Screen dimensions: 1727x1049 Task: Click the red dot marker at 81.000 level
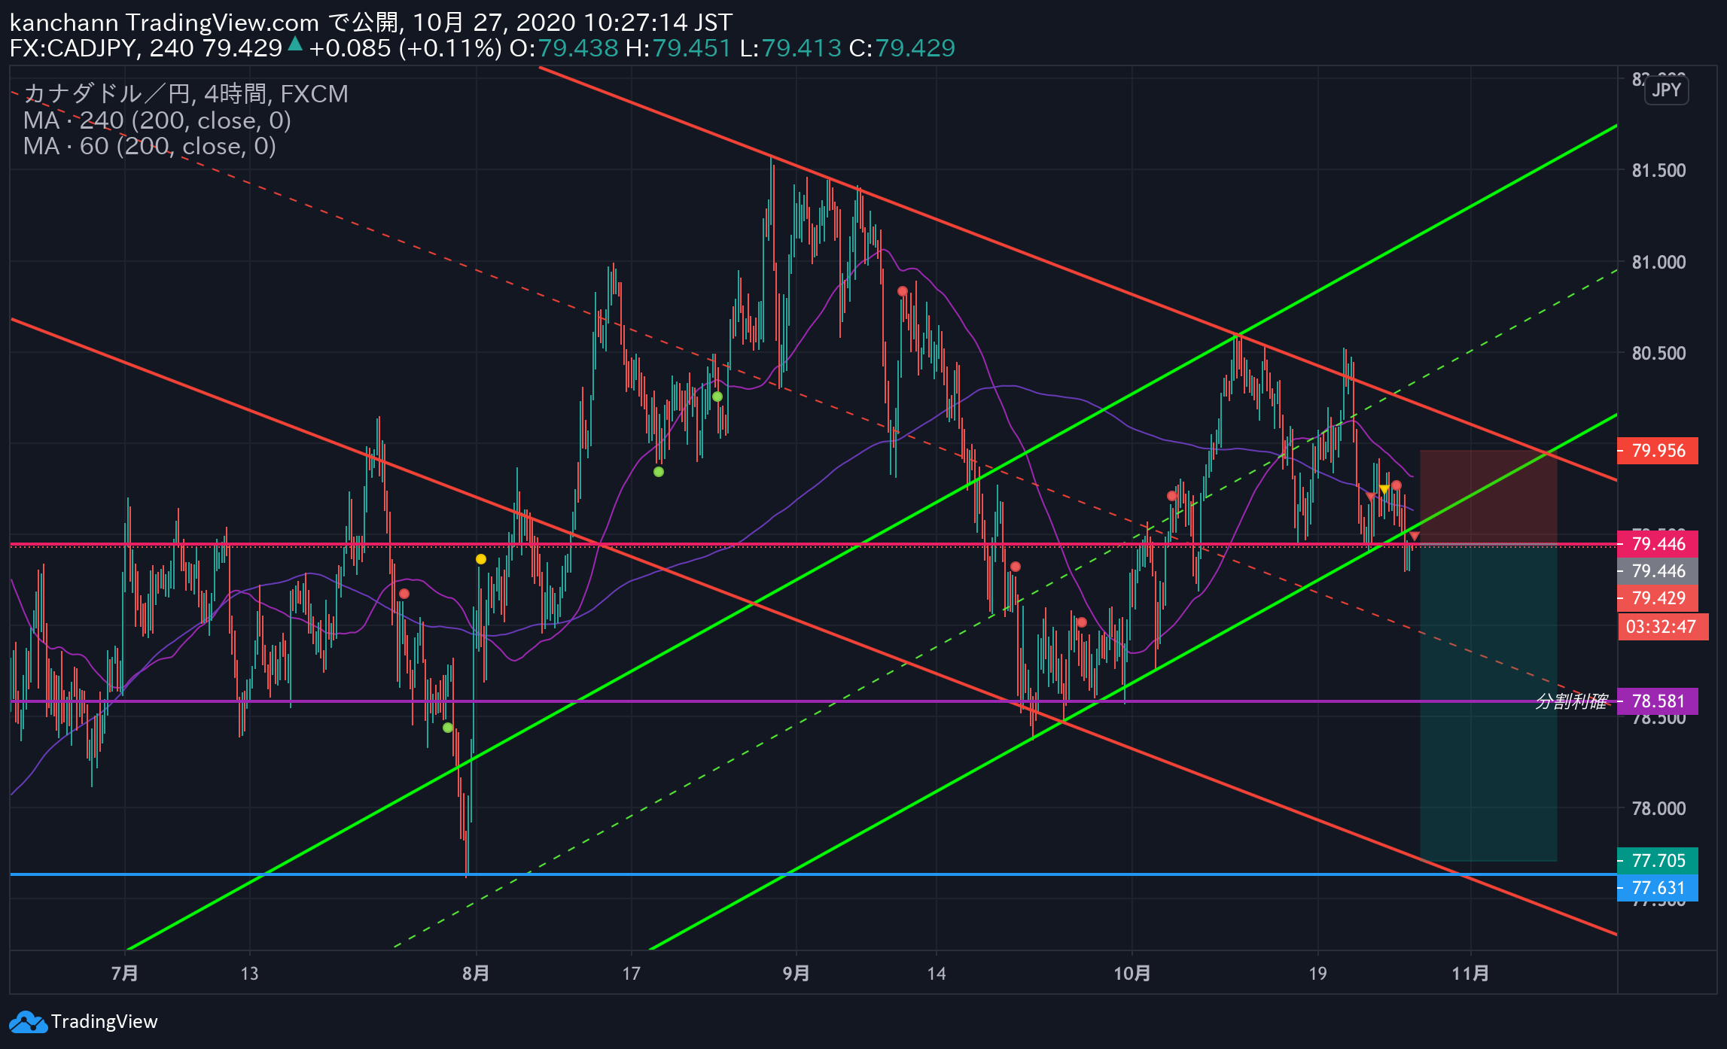click(902, 291)
